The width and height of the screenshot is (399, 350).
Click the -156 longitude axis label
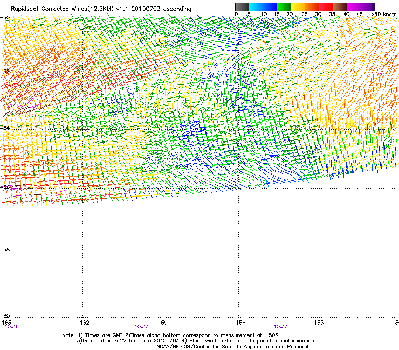239,323
